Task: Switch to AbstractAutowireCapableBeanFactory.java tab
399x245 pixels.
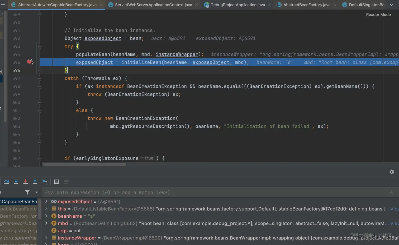Action: tap(57, 5)
